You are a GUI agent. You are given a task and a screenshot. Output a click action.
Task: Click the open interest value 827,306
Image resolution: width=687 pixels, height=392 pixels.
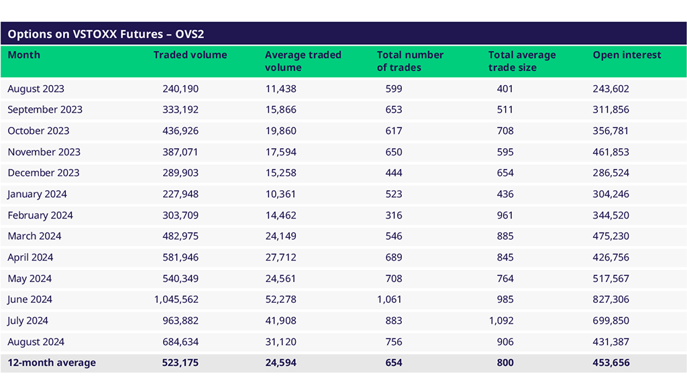pyautogui.click(x=611, y=300)
